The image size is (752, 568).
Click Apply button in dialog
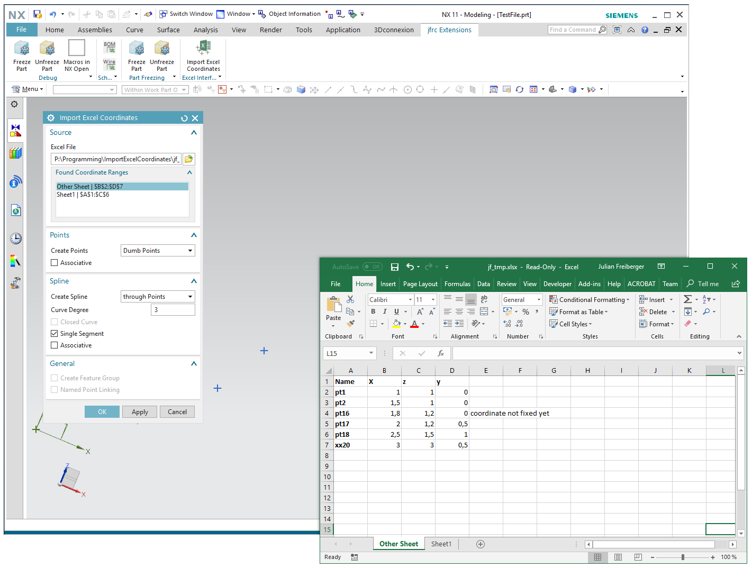[x=140, y=412]
